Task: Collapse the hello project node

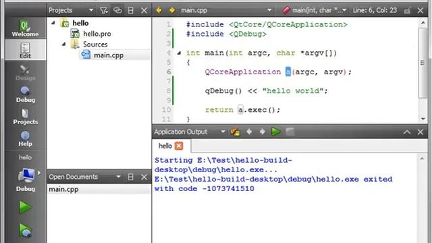Action: pos(53,23)
